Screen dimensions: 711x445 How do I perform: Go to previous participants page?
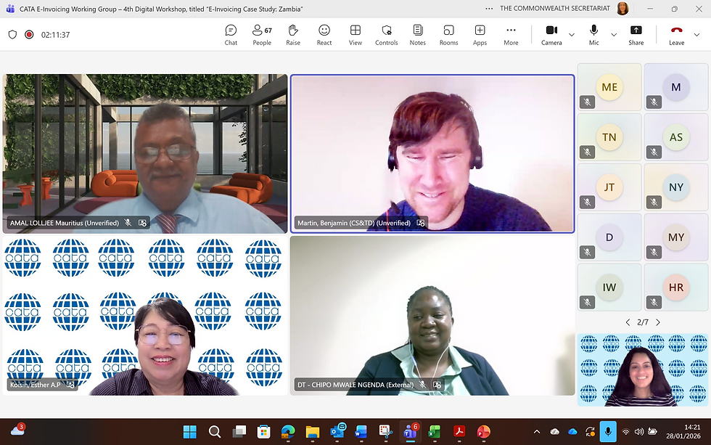[x=628, y=322]
